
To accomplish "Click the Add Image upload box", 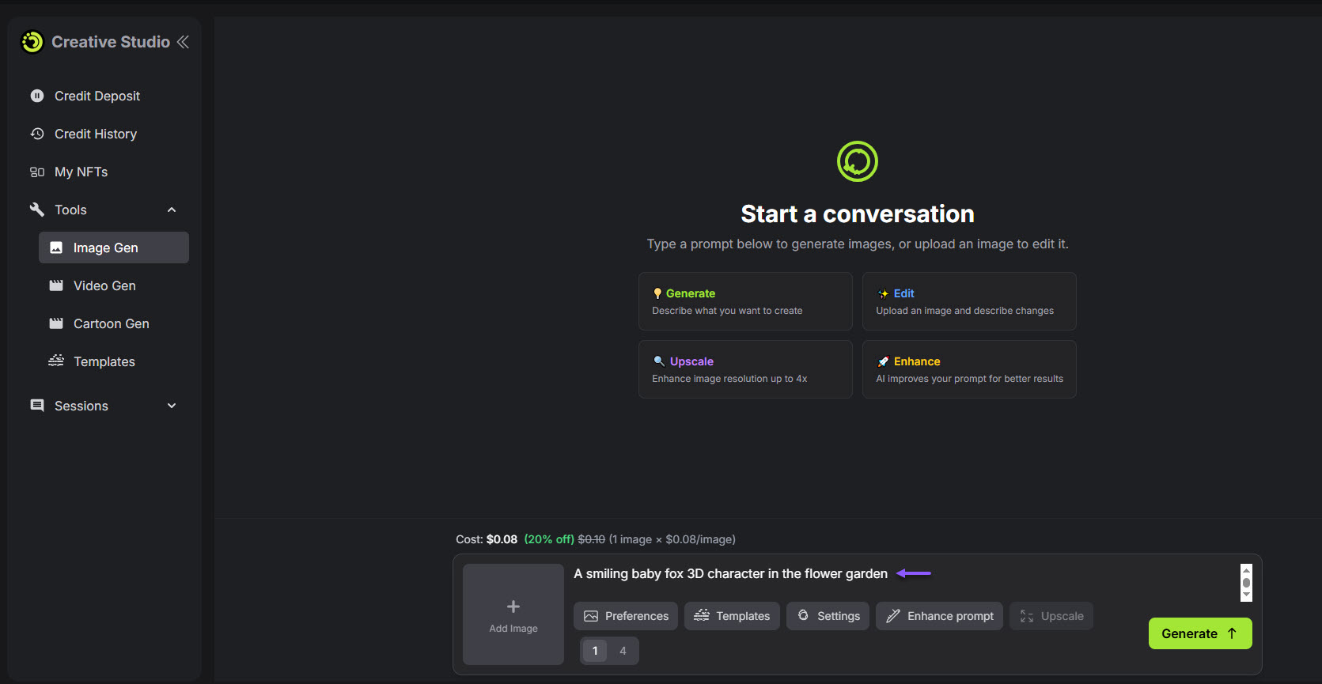I will [513, 614].
